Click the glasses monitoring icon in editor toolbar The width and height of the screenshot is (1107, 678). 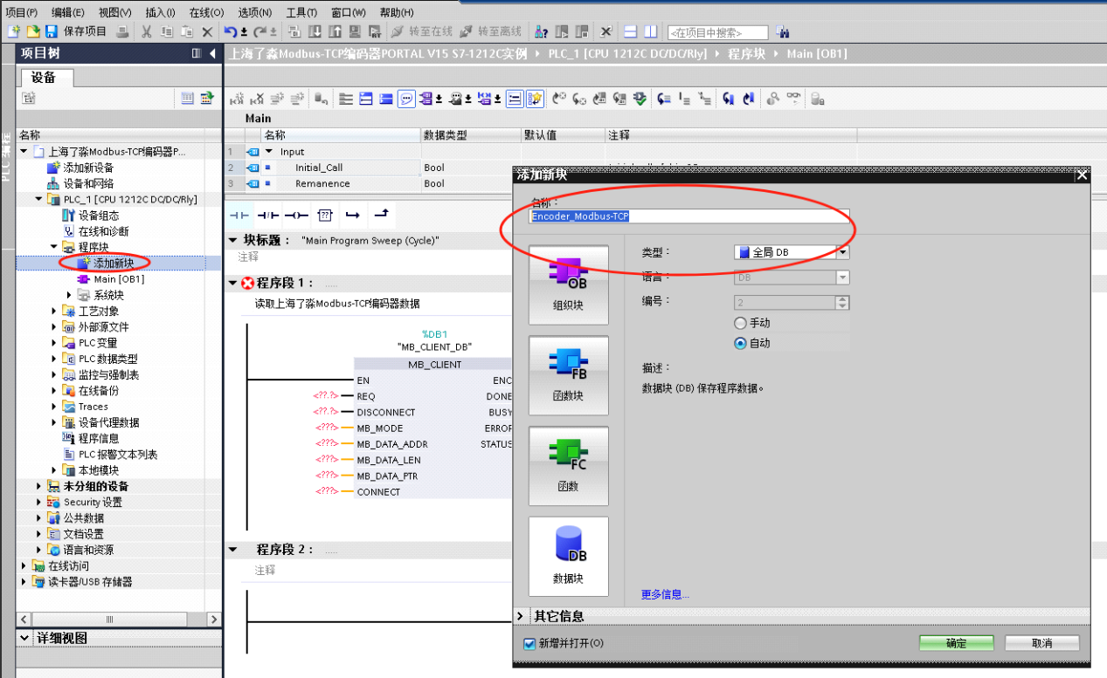tap(793, 99)
